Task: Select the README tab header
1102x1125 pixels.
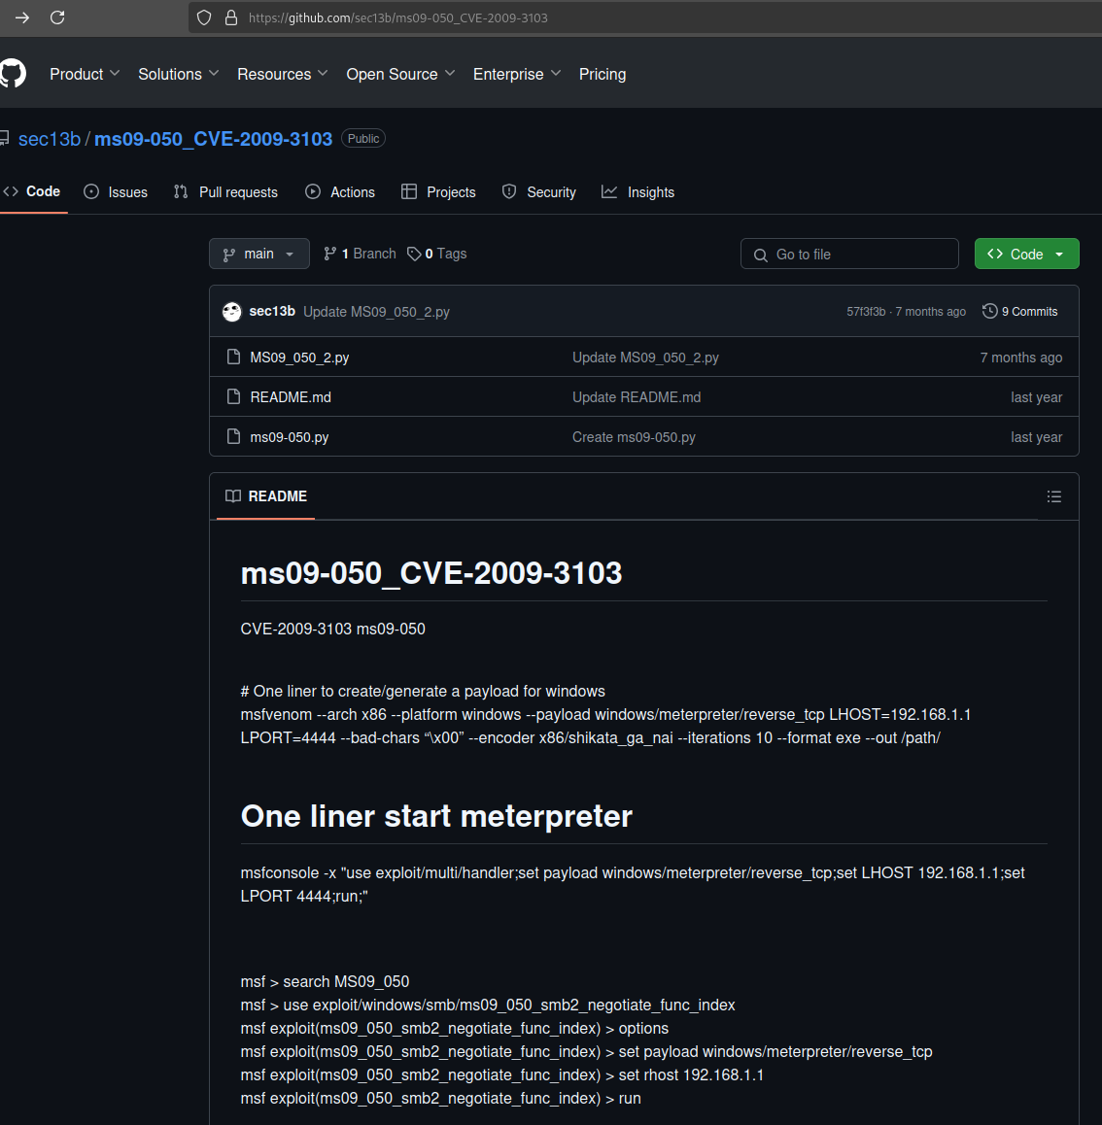Action: (x=266, y=496)
